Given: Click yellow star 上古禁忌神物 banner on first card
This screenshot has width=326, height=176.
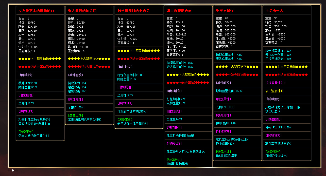Looking at the screenshot, I should [x=40, y=59].
